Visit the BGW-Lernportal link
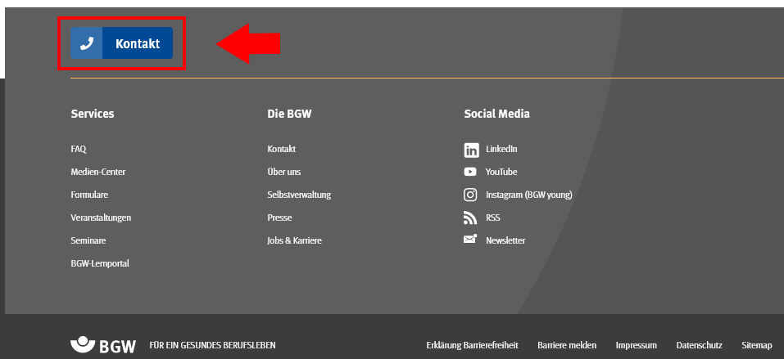 [100, 263]
